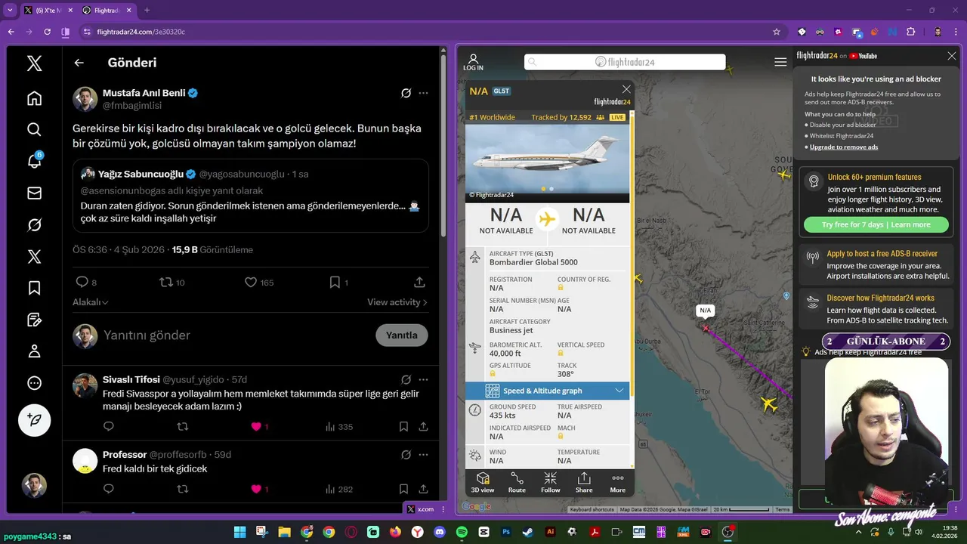Screen dimensions: 967x544
Task: Open X Explore search icon in sidebar
Action: (x=34, y=130)
